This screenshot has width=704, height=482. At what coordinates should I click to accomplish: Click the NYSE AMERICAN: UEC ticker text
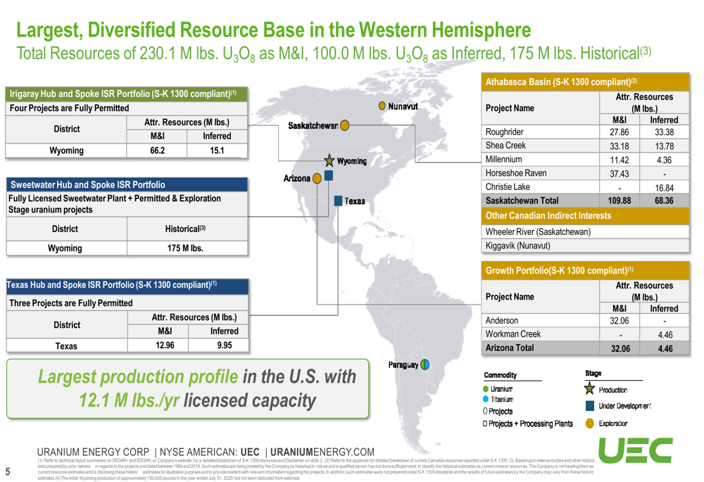click(x=209, y=452)
